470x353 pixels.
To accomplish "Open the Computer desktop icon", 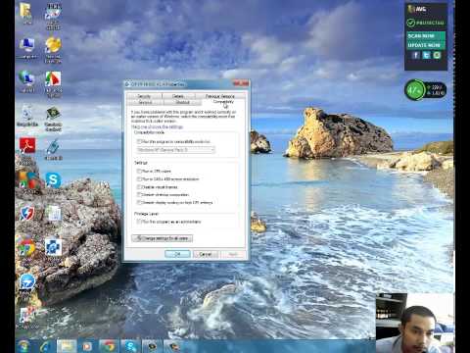I will pos(27,46).
